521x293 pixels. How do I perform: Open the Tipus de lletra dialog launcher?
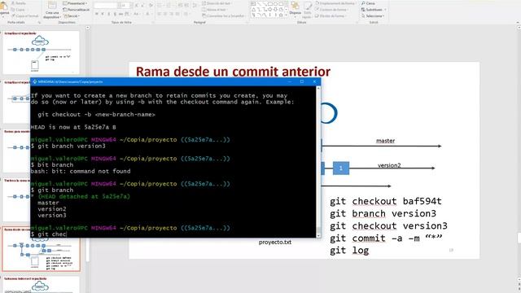tap(152, 23)
